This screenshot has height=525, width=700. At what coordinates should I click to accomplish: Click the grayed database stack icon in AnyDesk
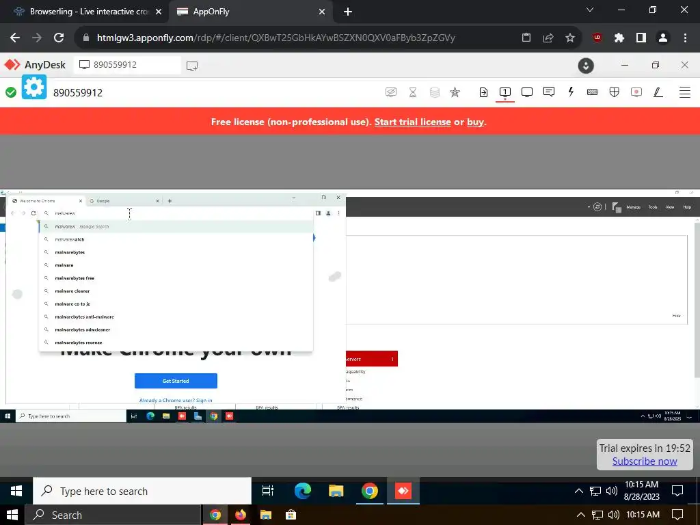point(434,92)
